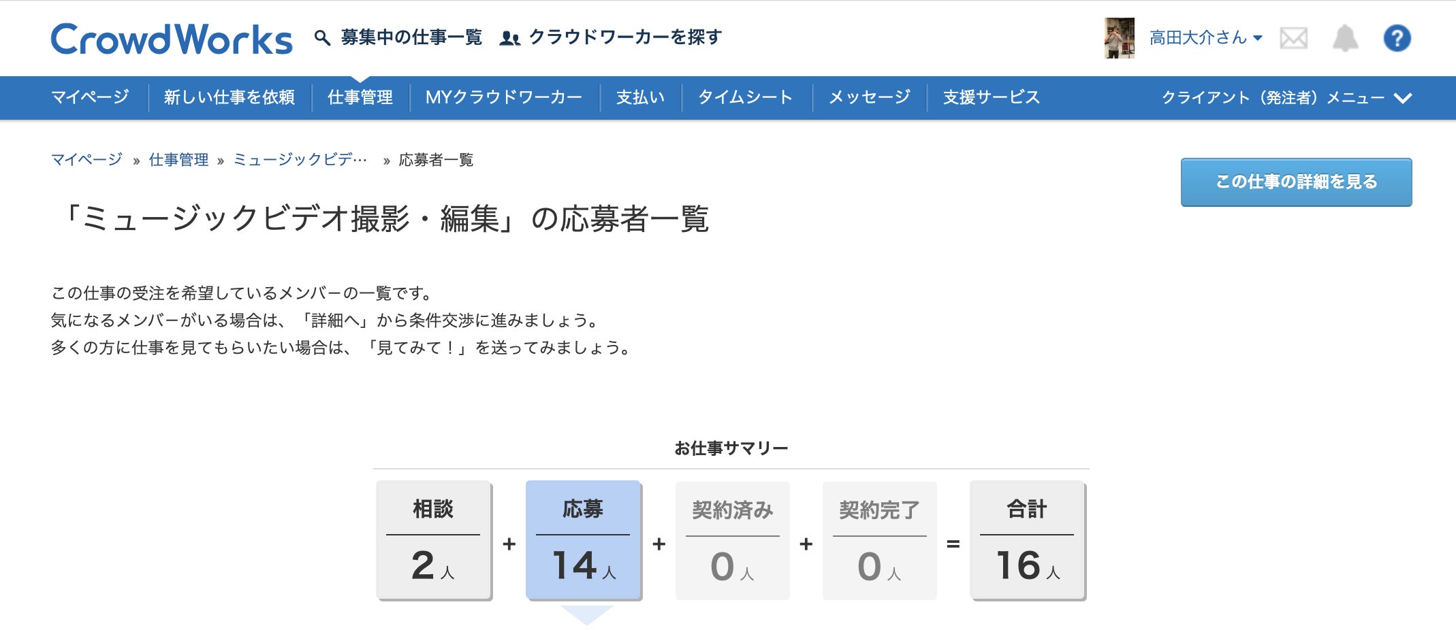
Task: Open the 仕事管理 menu tab
Action: [360, 98]
